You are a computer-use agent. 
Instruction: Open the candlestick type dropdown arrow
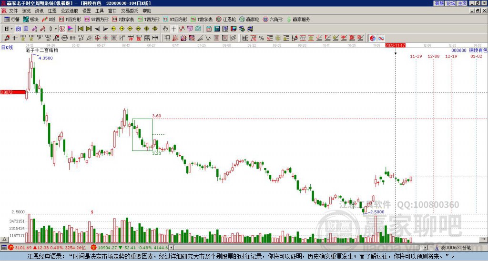tap(56, 29)
